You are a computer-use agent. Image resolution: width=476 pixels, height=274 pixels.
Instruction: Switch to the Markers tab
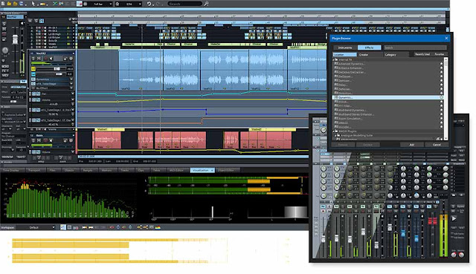[x=108, y=170]
